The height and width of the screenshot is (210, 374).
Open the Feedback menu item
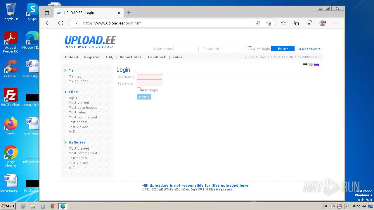coord(157,57)
